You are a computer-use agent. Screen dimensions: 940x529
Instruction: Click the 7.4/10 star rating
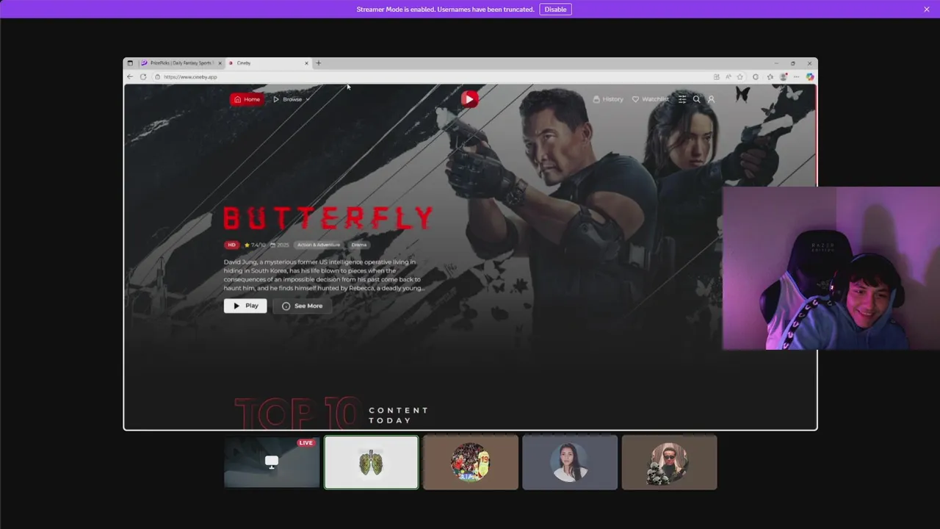click(255, 245)
